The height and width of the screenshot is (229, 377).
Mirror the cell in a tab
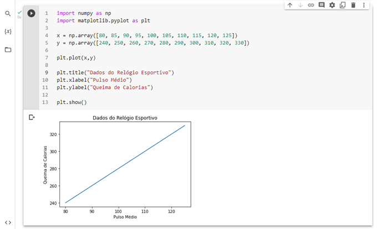pos(343,5)
